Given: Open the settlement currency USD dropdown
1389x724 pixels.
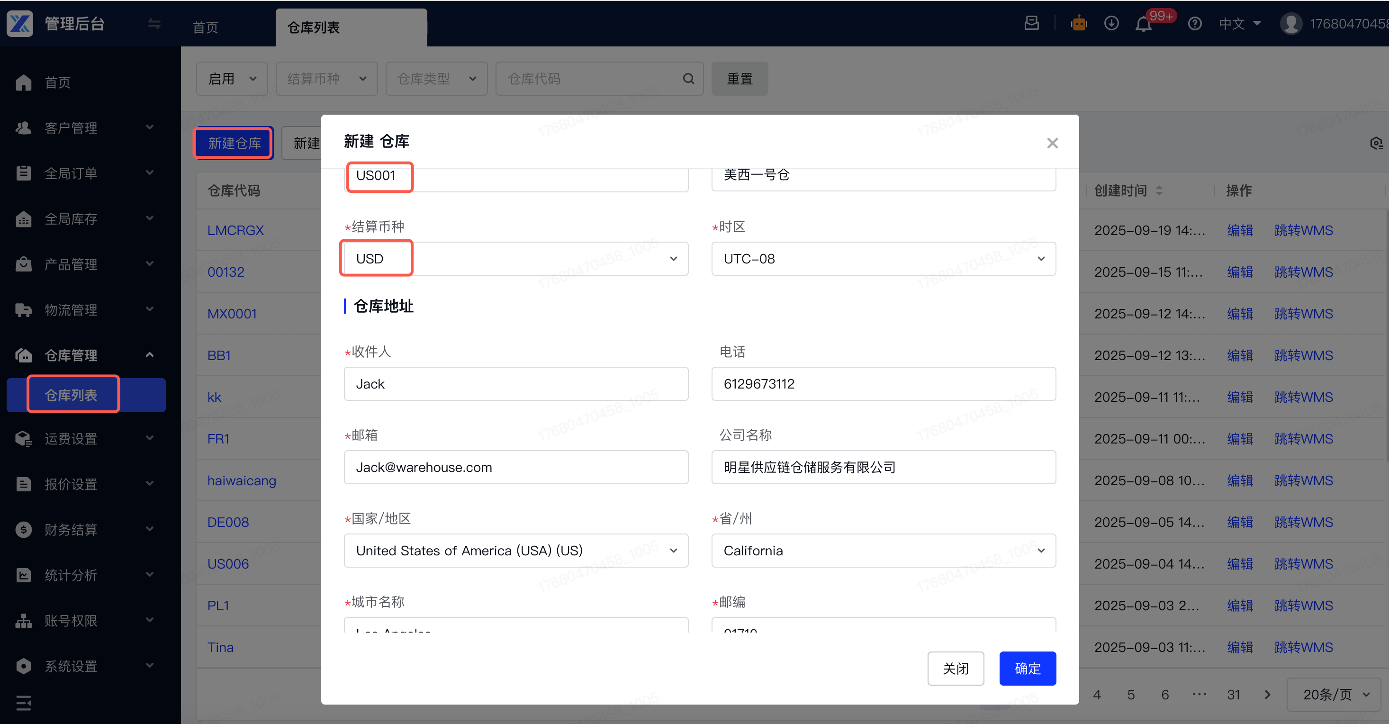Looking at the screenshot, I should point(515,258).
